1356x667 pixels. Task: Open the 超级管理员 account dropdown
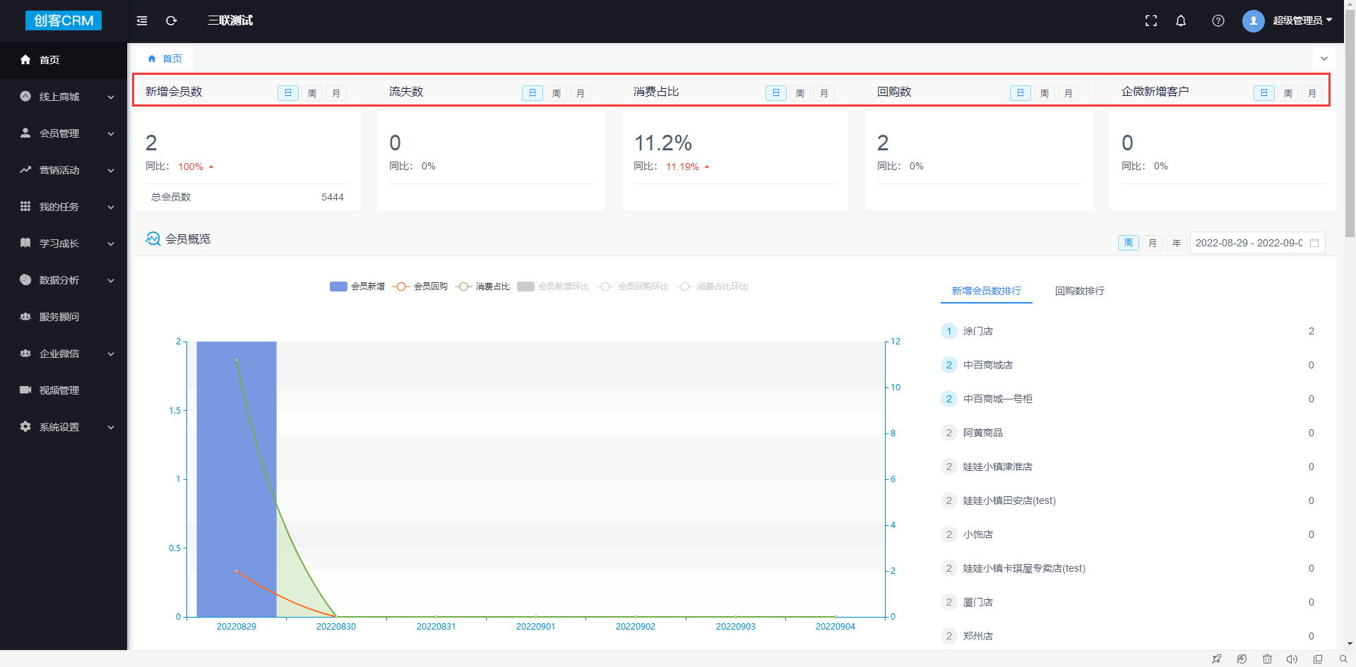pyautogui.click(x=1302, y=20)
